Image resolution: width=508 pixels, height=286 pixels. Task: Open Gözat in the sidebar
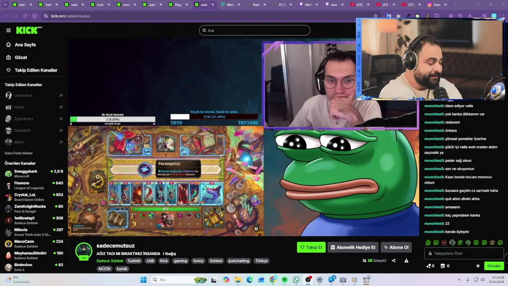(x=21, y=58)
